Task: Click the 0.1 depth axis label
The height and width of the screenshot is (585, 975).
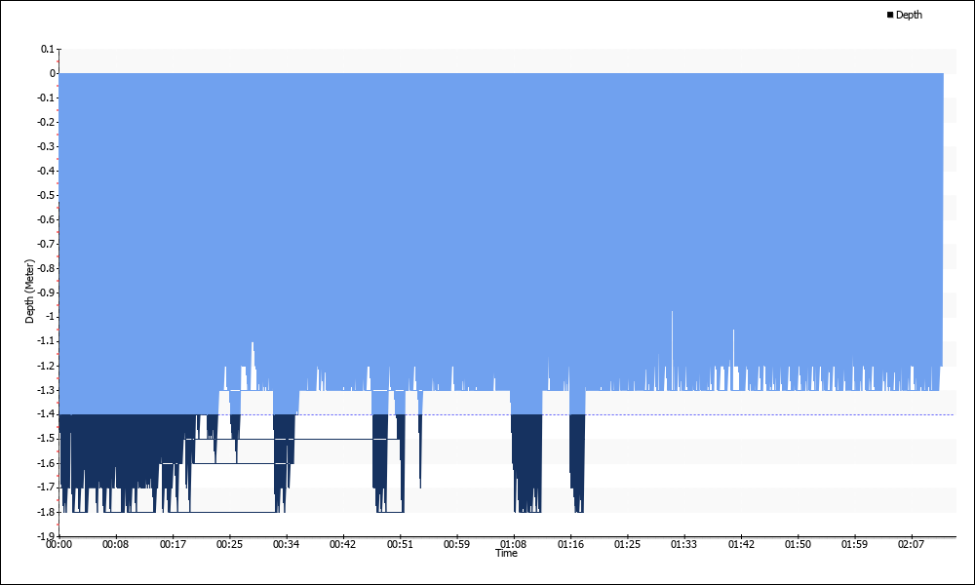Action: click(x=48, y=49)
